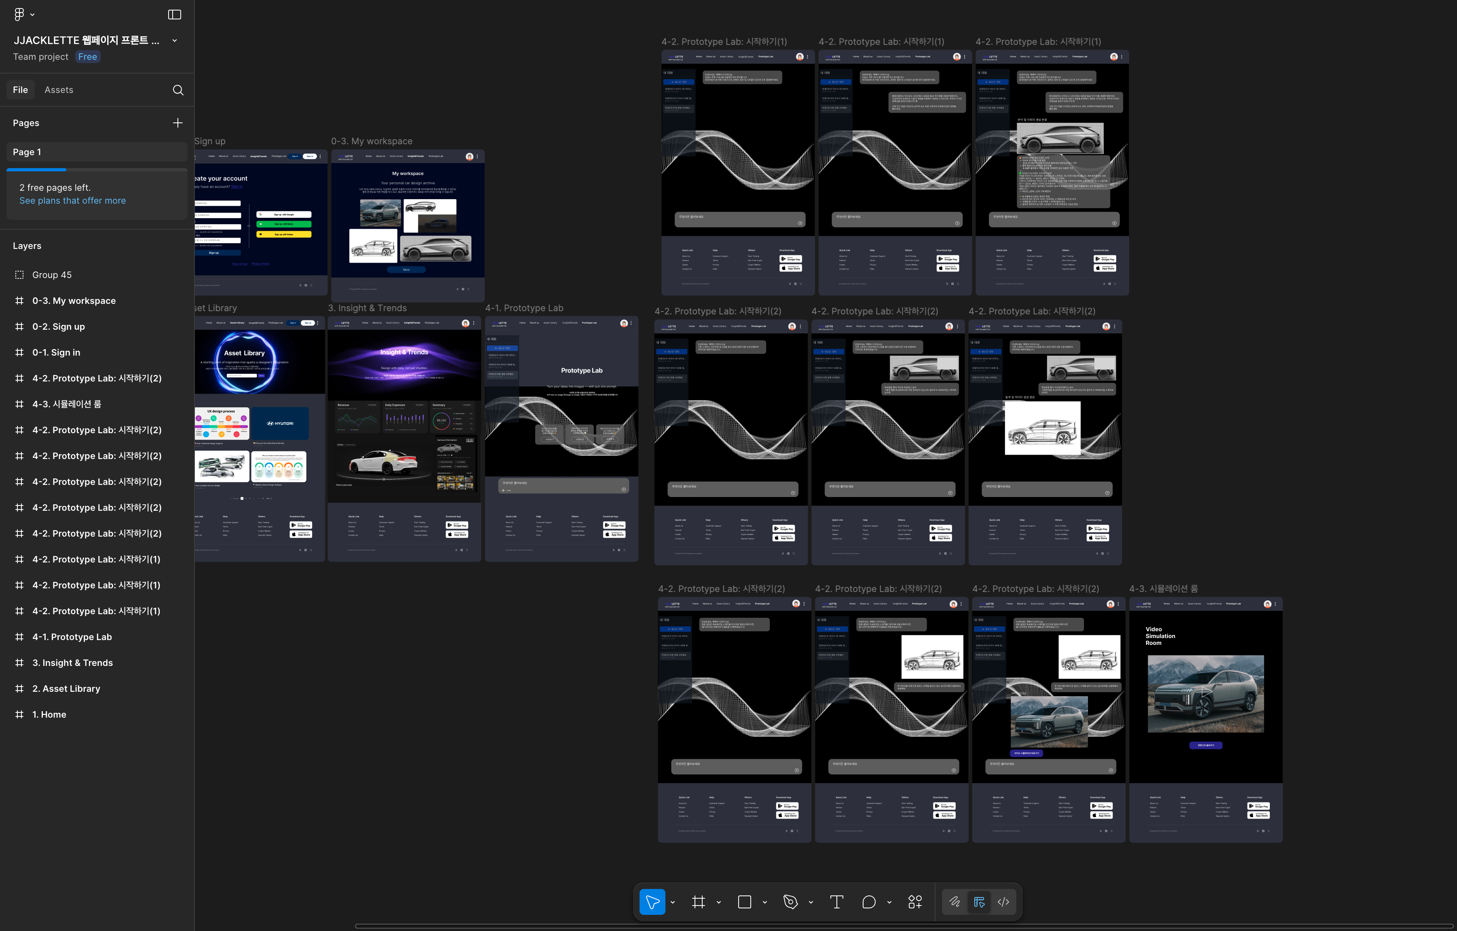Toggle the sidebar panel collapse icon
The image size is (1457, 931).
[174, 14]
